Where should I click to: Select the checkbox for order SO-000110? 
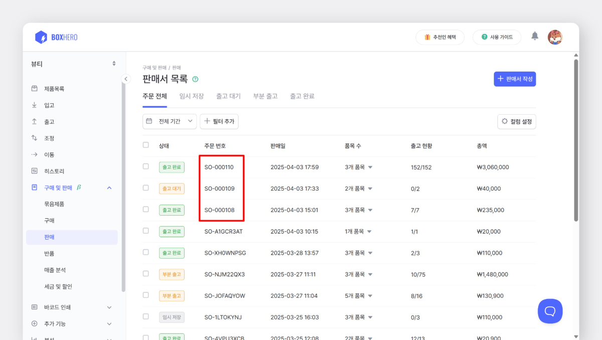click(x=145, y=167)
